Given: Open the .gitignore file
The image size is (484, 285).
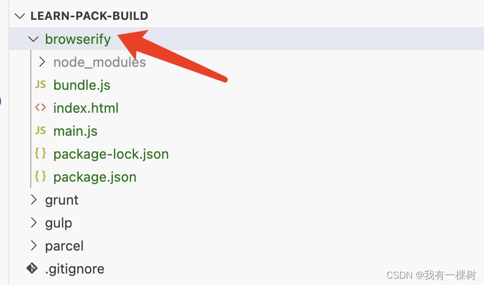Looking at the screenshot, I should (x=75, y=269).
